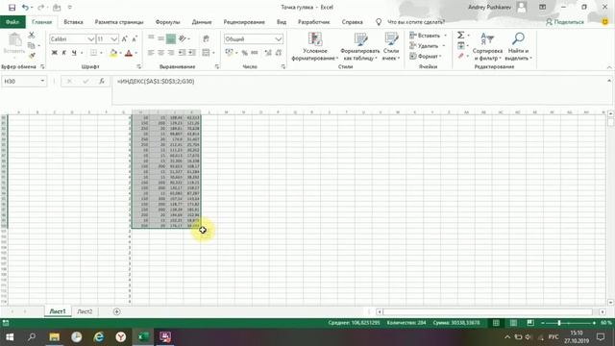
Task: Click the Формат cells button
Action: tap(424, 56)
